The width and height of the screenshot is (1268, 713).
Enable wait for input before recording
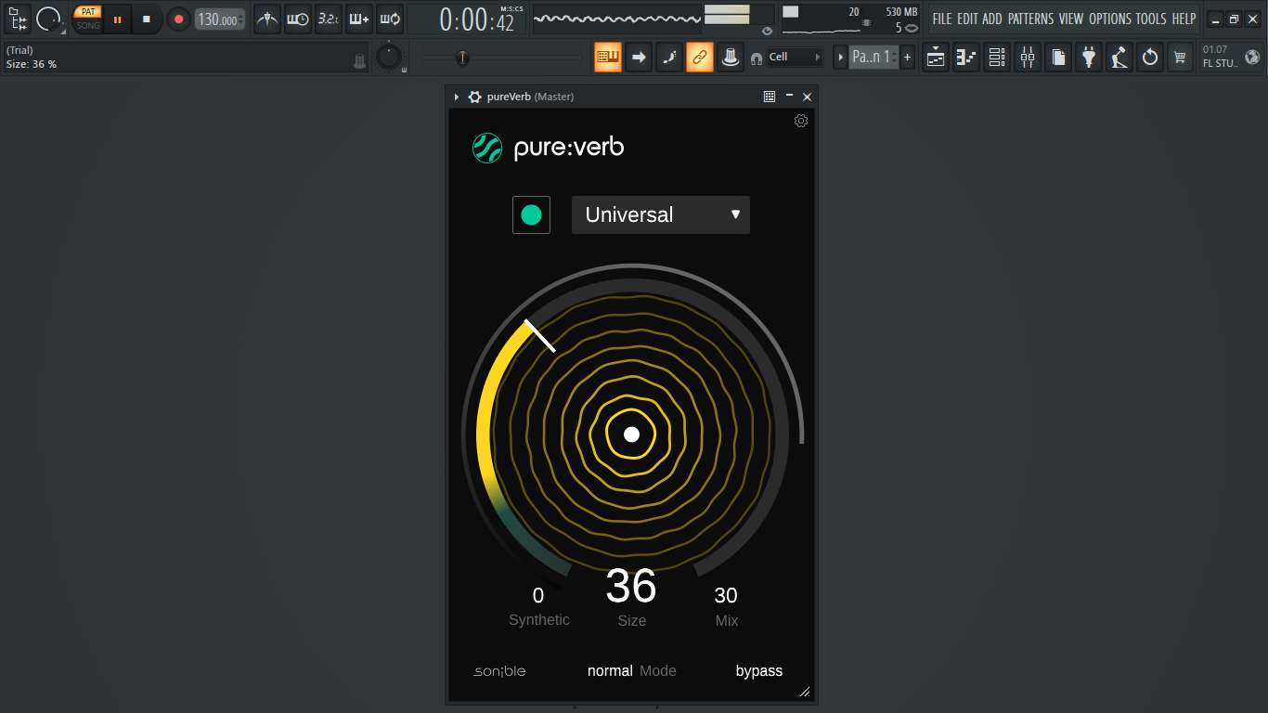pos(297,19)
